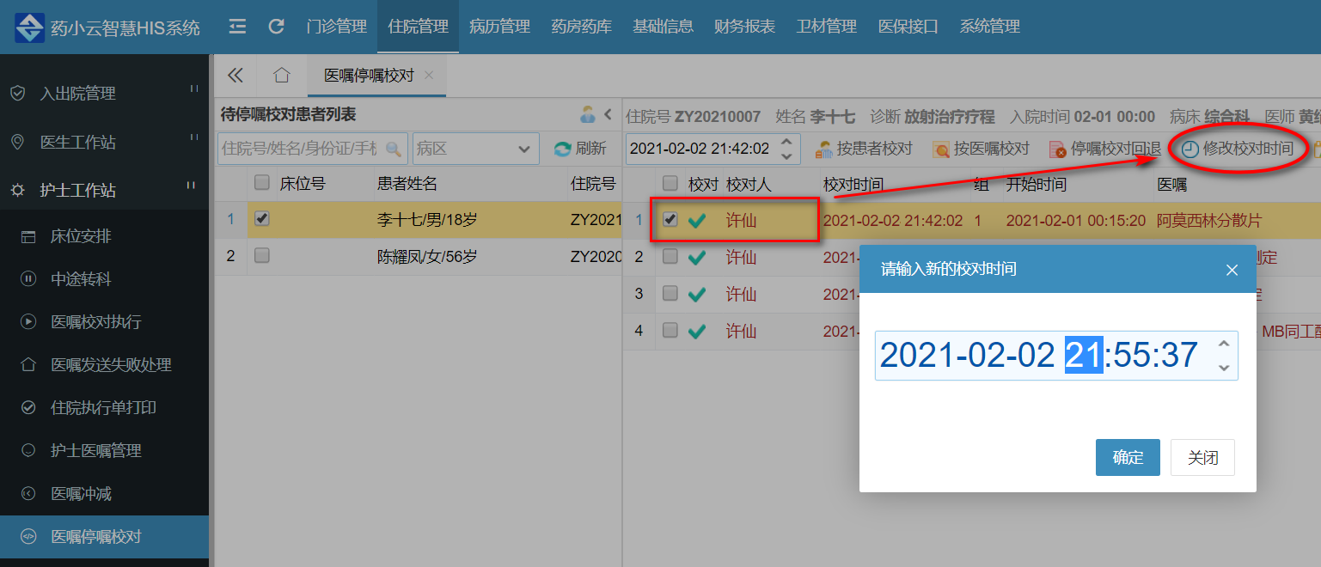Expand the 医生工作站 sidebar group
The width and height of the screenshot is (1321, 567).
pyautogui.click(x=104, y=142)
